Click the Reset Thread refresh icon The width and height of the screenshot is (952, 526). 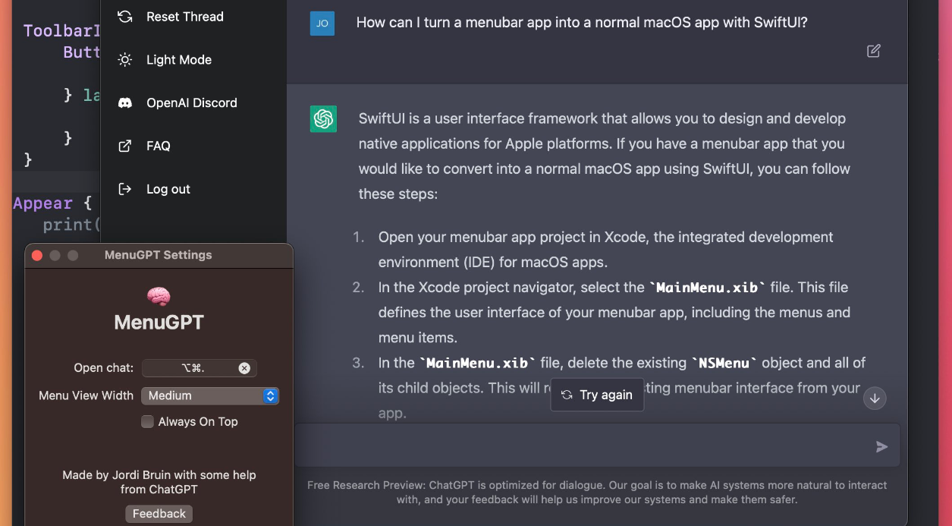pyautogui.click(x=124, y=16)
